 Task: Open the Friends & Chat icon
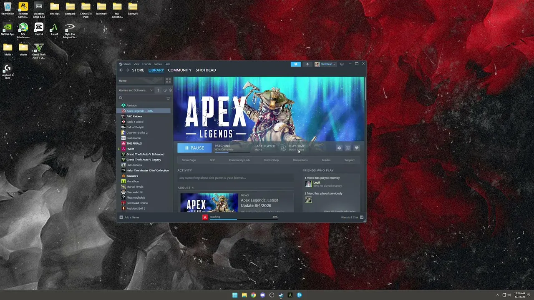point(362,217)
